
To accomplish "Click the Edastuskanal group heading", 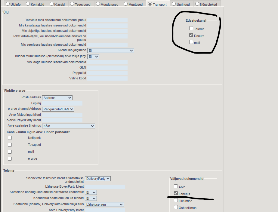I will [x=196, y=20].
